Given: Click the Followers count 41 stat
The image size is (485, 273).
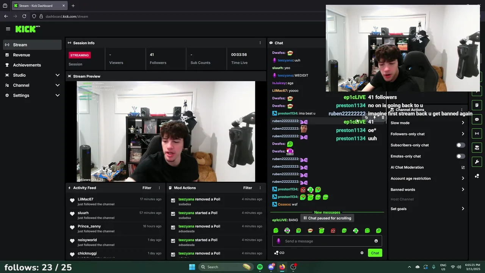Looking at the screenshot, I should coord(152,55).
